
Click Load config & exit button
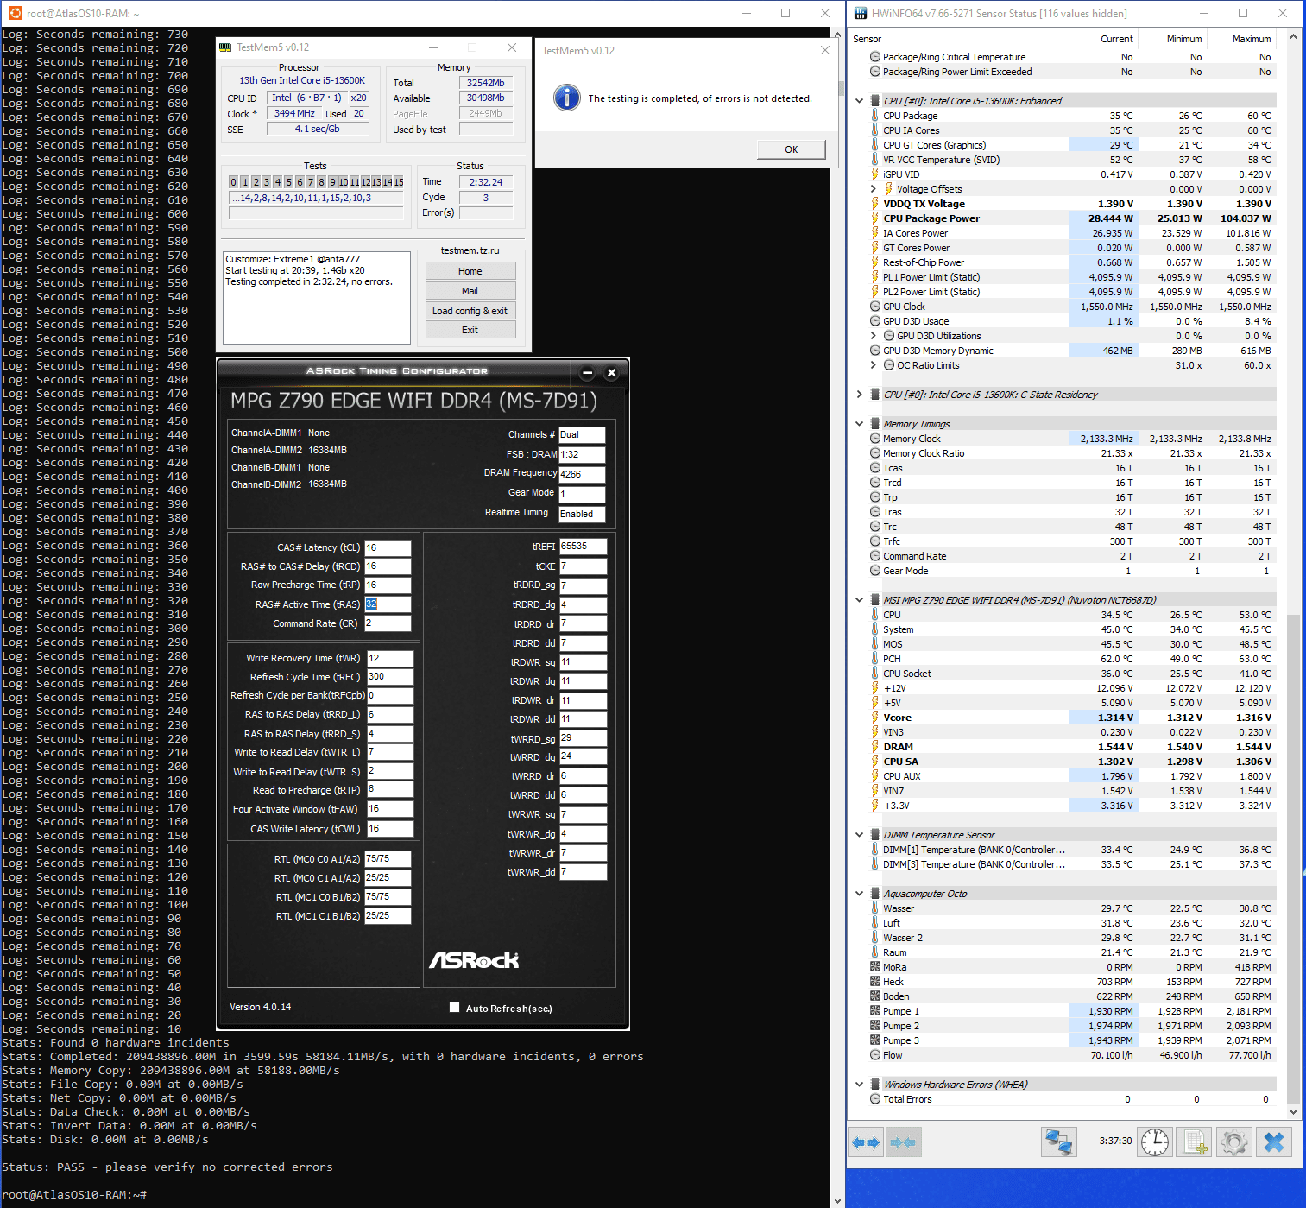pyautogui.click(x=470, y=311)
